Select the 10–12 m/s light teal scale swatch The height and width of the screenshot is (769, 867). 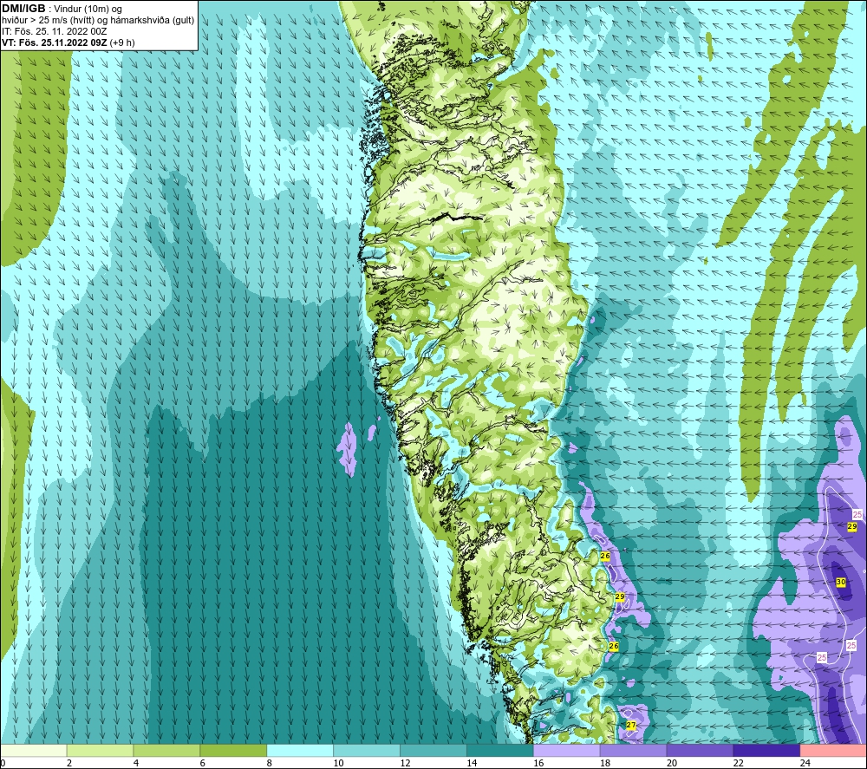click(367, 750)
